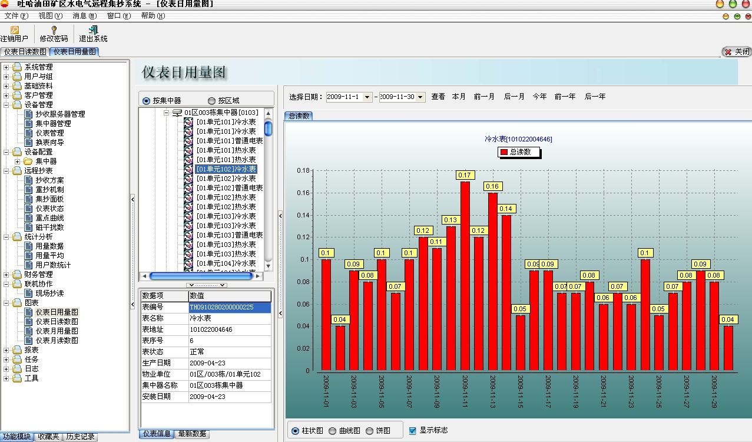Screen dimensions: 752x442
Task: Expand the 财务管理 tree node
Action: coord(6,275)
